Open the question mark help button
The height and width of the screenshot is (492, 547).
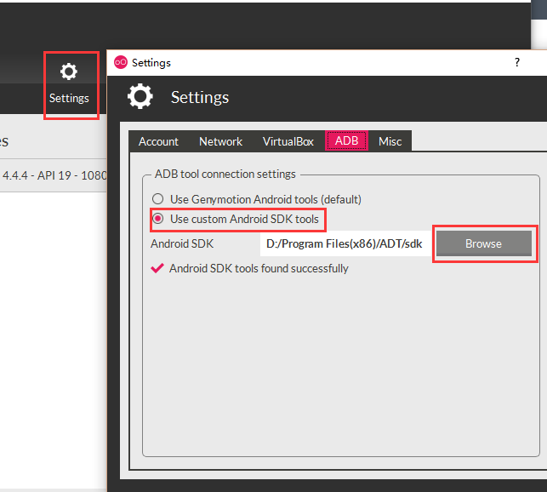click(517, 62)
